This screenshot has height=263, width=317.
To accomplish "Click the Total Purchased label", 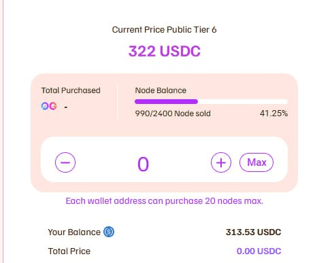I will [71, 90].
